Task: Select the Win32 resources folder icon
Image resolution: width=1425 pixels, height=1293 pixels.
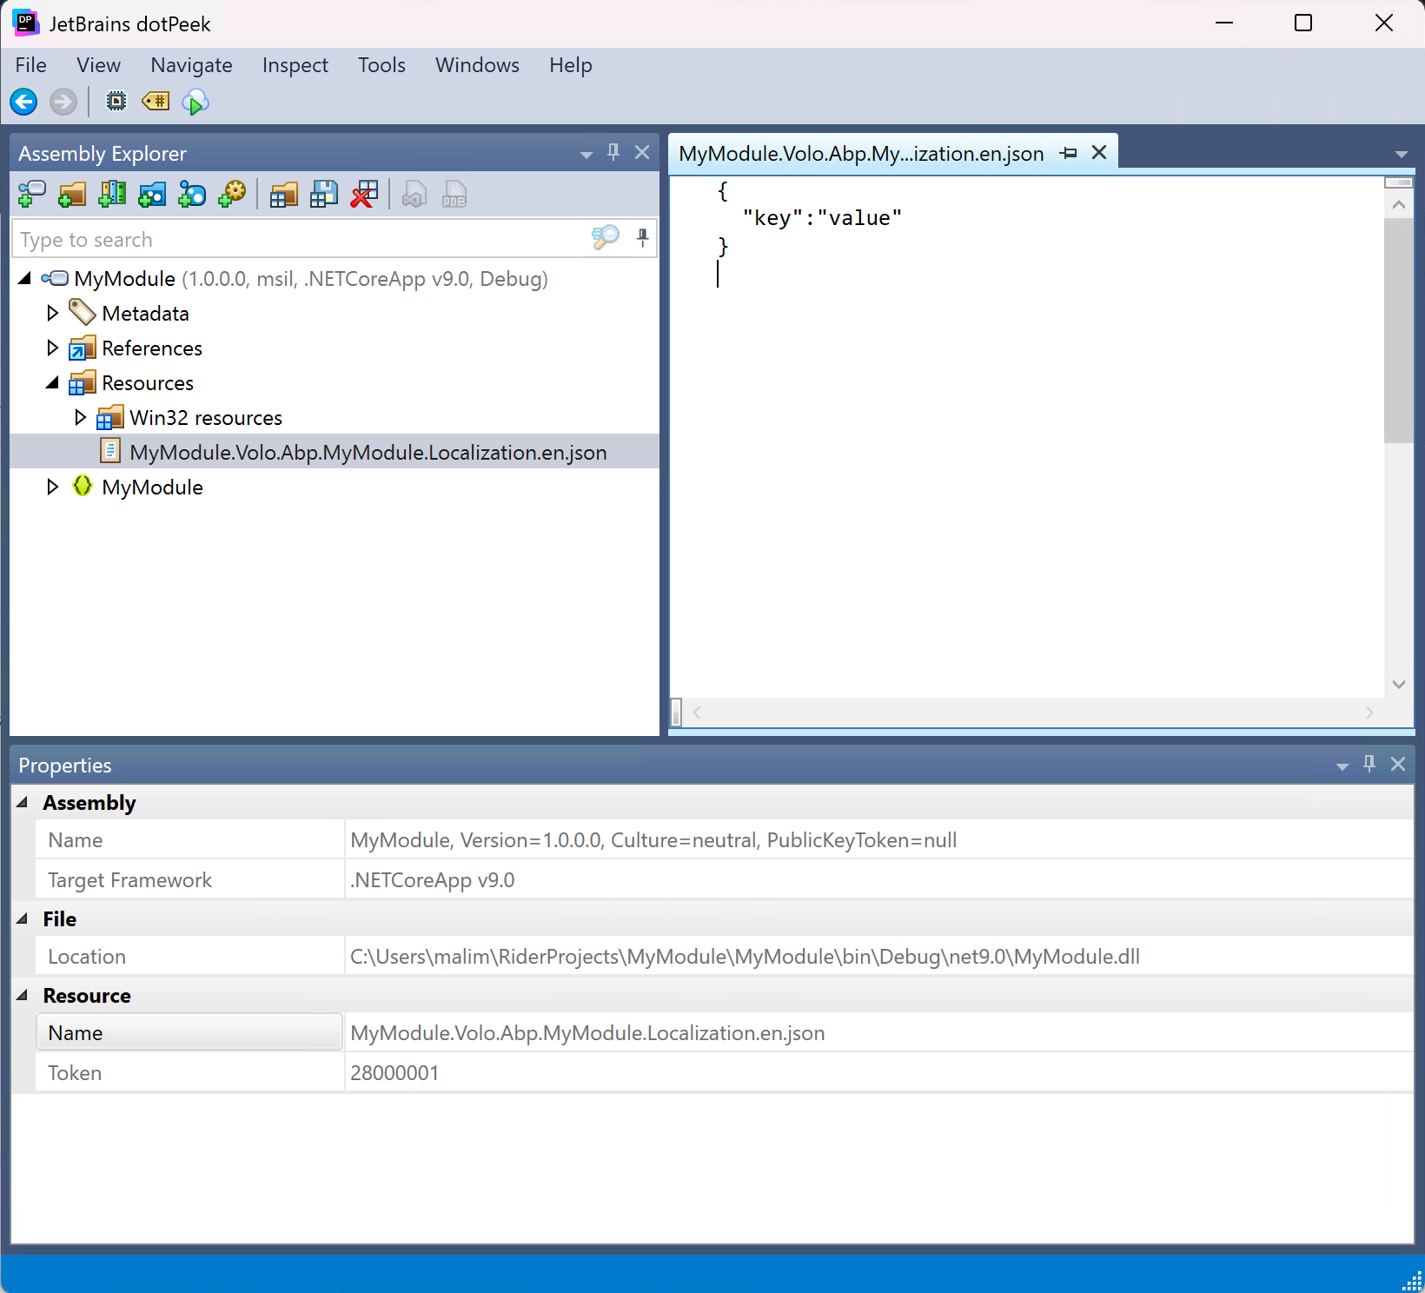Action: click(x=109, y=417)
